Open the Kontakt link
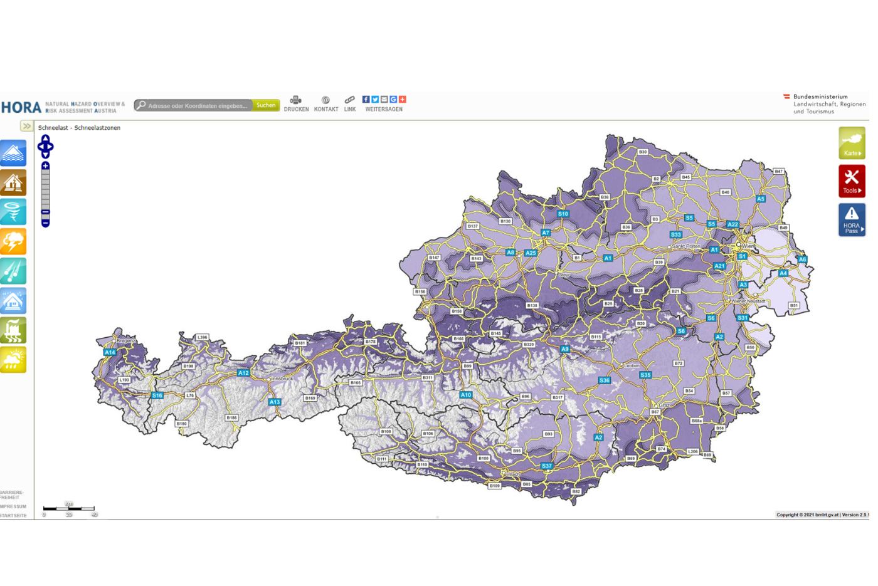 pyautogui.click(x=325, y=104)
